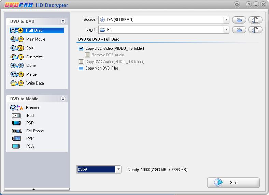Browse for a target folder
Viewport: 269px width, 195px height.
coord(239,30)
